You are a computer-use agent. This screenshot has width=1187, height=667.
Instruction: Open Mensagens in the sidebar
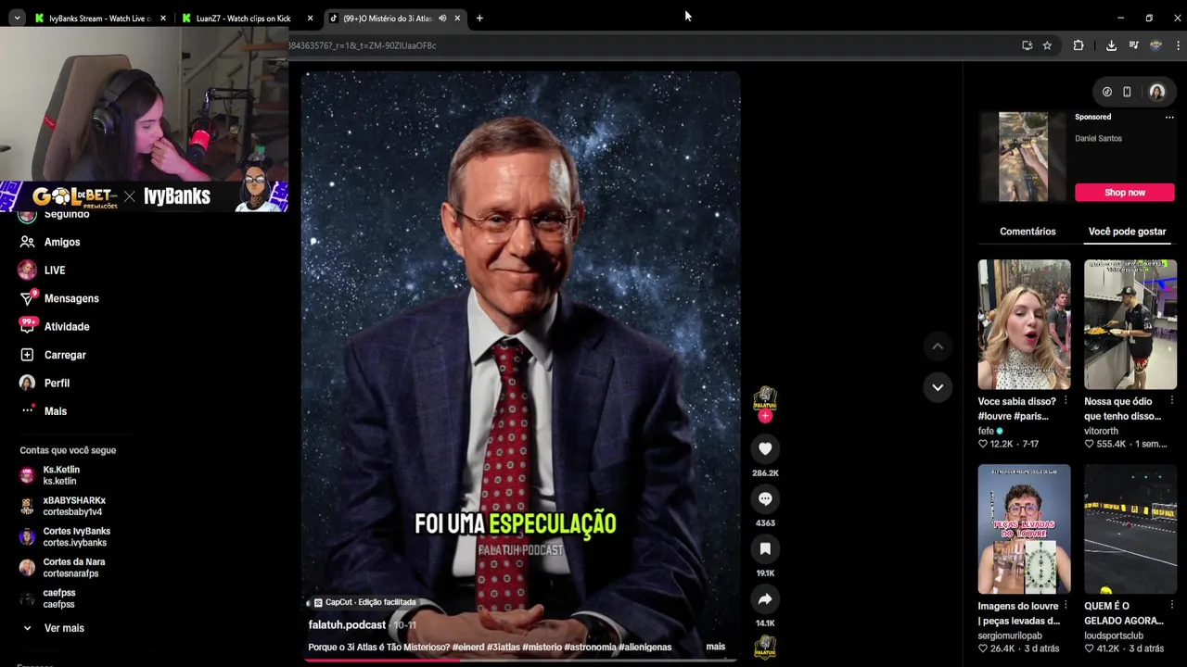(x=71, y=298)
